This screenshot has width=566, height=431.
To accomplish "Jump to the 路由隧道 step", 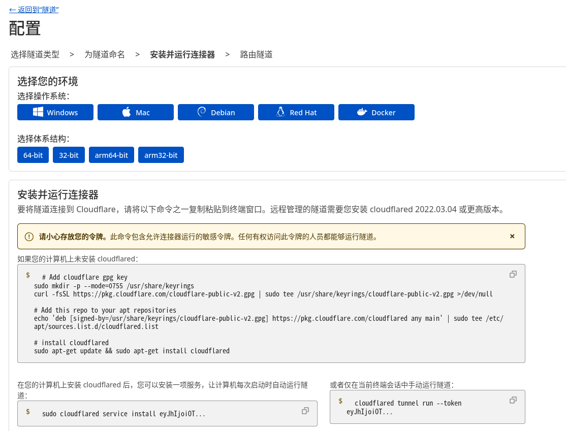I will (x=257, y=54).
